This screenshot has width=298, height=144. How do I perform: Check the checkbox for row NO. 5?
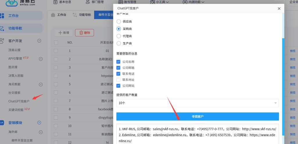point(56,84)
